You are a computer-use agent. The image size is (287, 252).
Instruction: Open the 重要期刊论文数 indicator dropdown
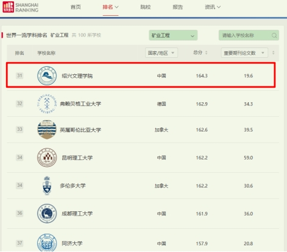tap(244, 53)
